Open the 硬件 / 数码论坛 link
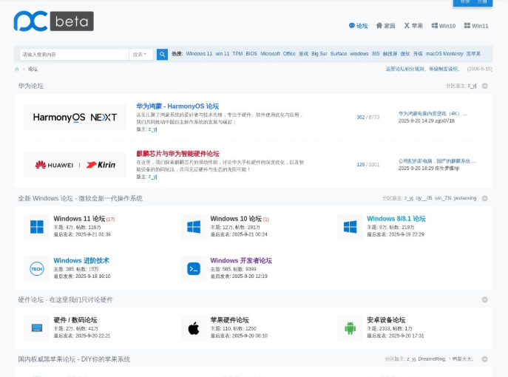The width and height of the screenshot is (508, 377). pyautogui.click(x=75, y=320)
